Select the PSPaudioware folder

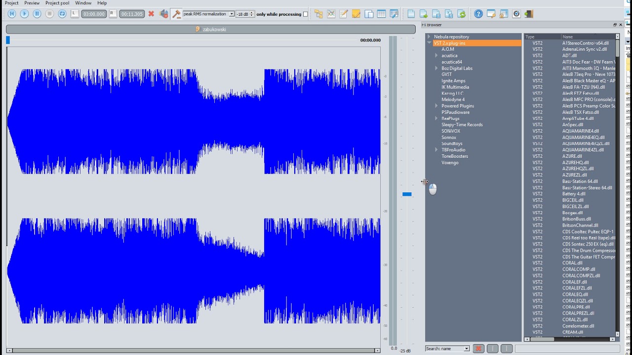click(x=455, y=112)
